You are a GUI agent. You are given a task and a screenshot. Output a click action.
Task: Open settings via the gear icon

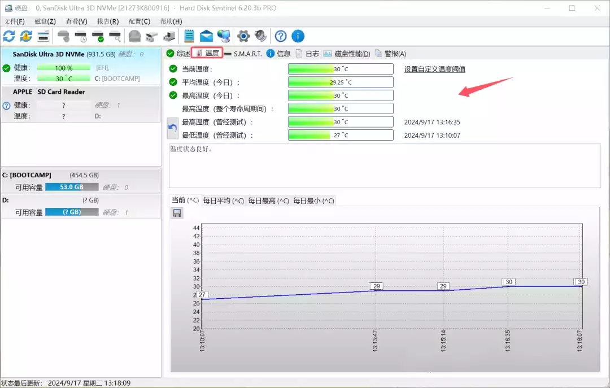(243, 36)
